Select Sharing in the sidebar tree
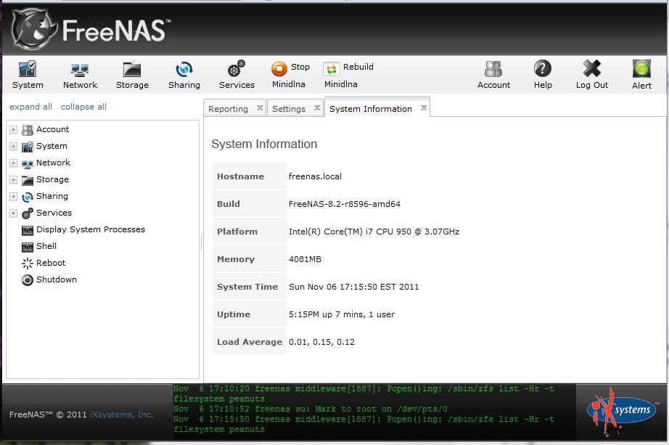This screenshot has width=669, height=445. tap(52, 196)
